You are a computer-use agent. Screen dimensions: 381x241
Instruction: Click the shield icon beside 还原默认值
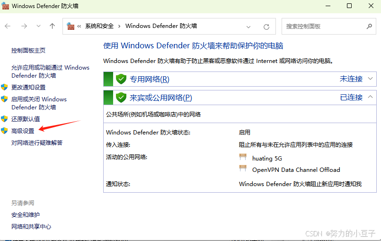pos(4,119)
